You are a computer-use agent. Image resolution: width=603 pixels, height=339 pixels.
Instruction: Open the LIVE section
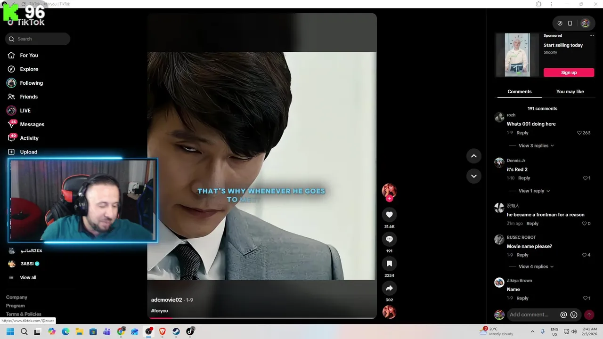[x=25, y=111]
